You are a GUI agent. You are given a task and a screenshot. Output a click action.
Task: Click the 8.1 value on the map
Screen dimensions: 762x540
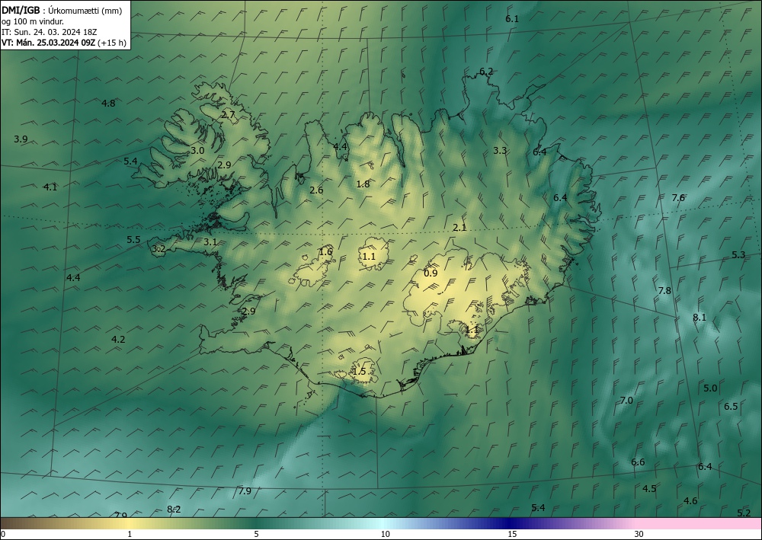pyautogui.click(x=700, y=318)
